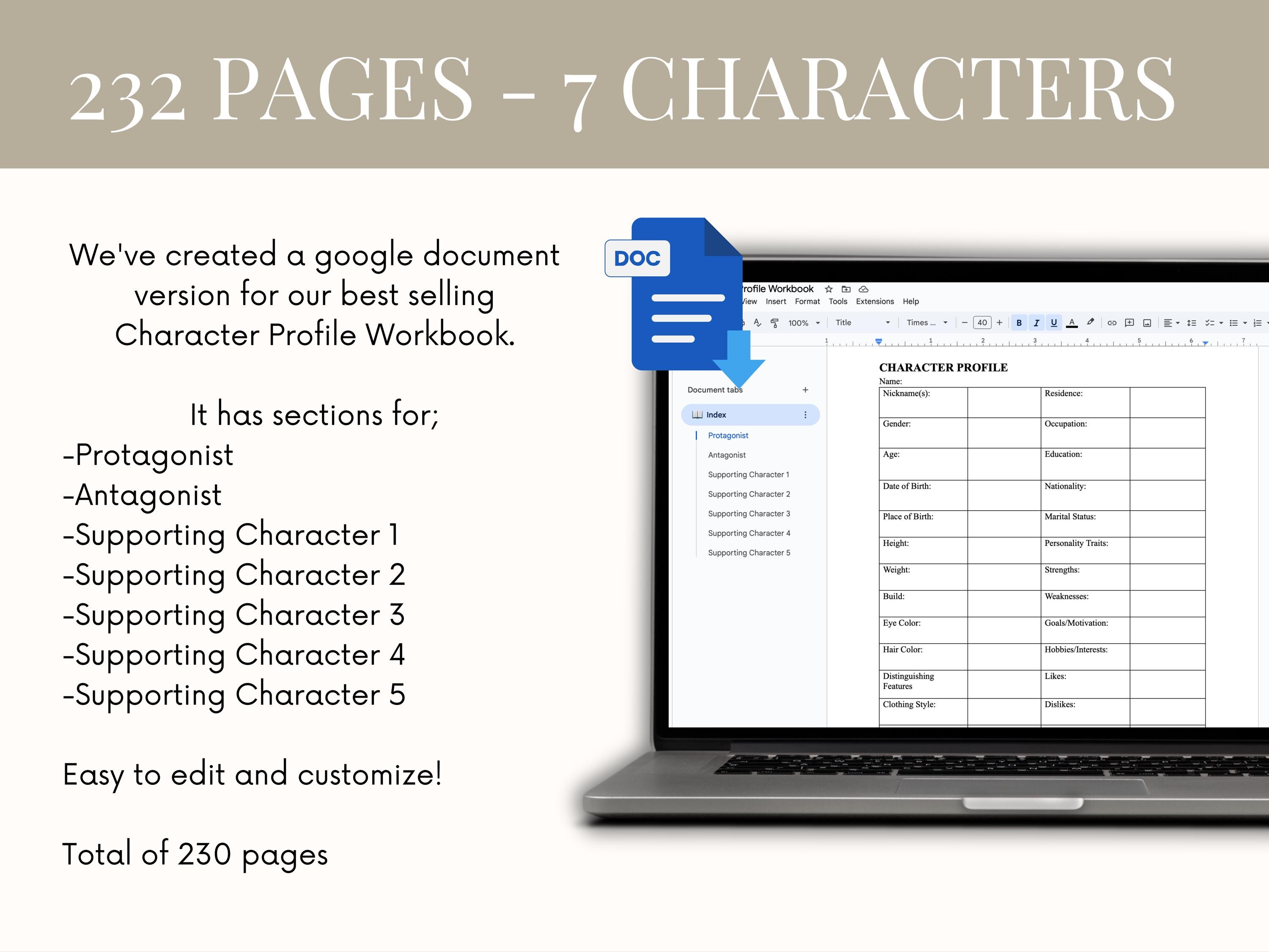Image resolution: width=1269 pixels, height=952 pixels.
Task: Click the Nickname(s): table cell
Action: (923, 402)
